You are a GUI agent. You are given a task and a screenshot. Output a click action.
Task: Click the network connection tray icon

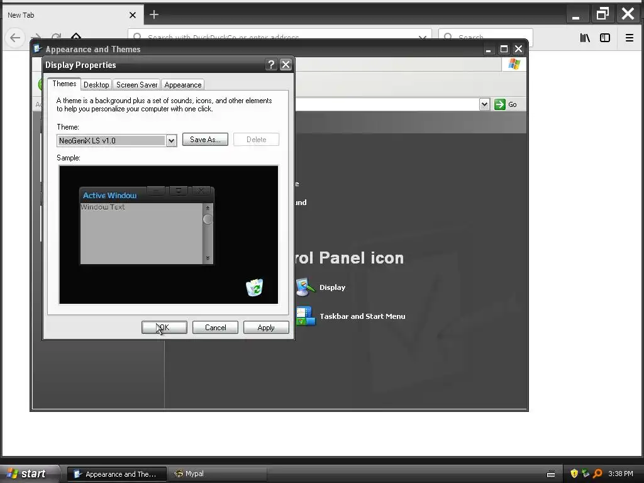pyautogui.click(x=586, y=474)
